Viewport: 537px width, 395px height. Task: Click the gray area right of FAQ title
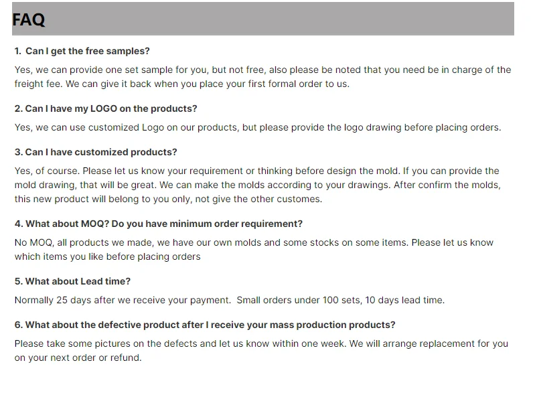279,19
